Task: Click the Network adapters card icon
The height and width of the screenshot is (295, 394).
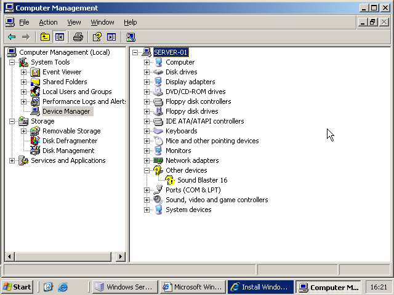Action: pyautogui.click(x=158, y=160)
